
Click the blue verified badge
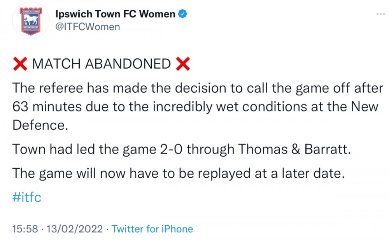click(x=183, y=14)
